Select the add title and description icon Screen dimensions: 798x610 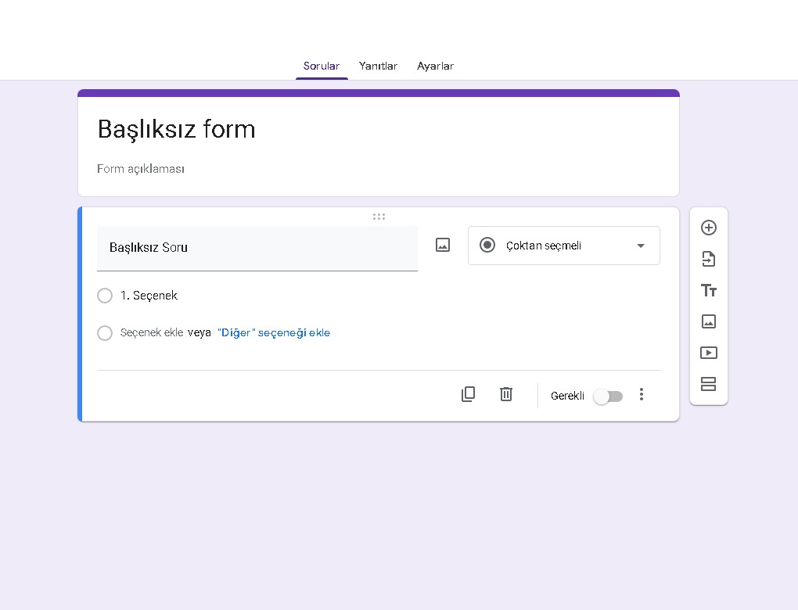tap(708, 290)
